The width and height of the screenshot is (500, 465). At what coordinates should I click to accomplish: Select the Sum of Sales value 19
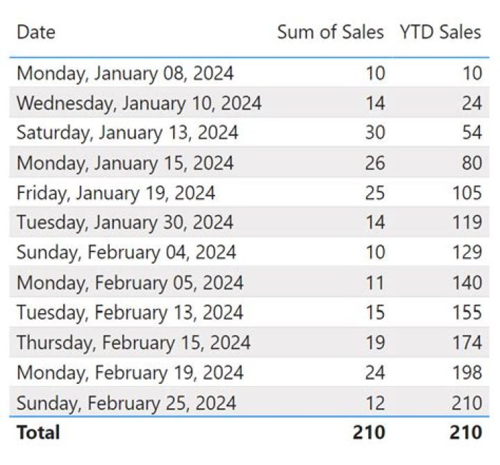point(375,342)
